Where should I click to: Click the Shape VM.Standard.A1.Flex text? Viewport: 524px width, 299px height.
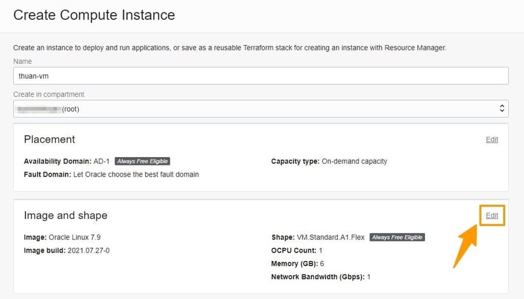coord(318,237)
